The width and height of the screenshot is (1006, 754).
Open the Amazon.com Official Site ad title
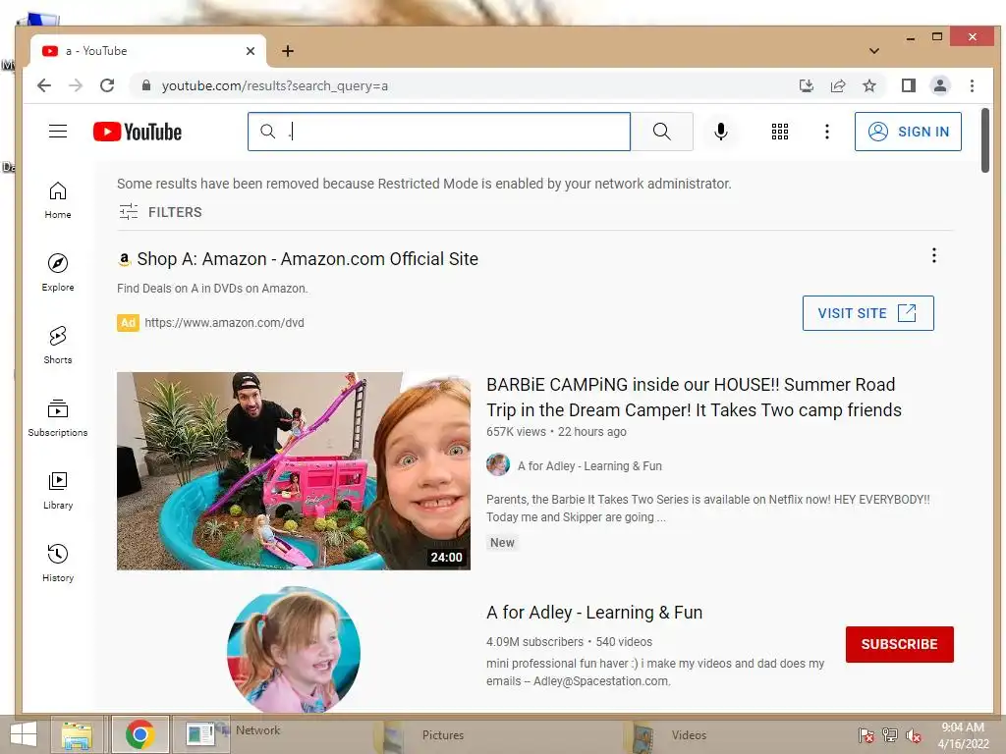(x=307, y=259)
